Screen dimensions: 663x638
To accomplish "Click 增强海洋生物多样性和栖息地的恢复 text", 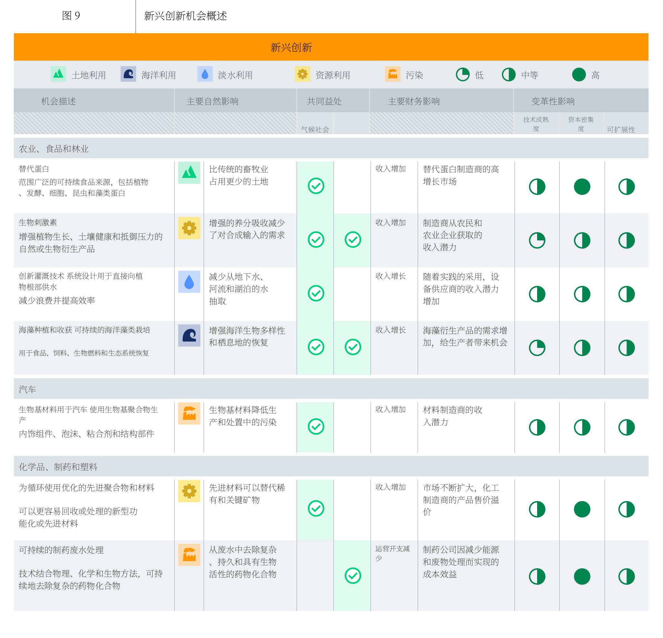I will click(x=247, y=336).
